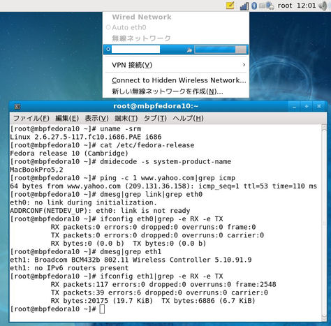331x326 pixels.
Task: Select the highlighted wireless network radio entry
Action: [176, 50]
